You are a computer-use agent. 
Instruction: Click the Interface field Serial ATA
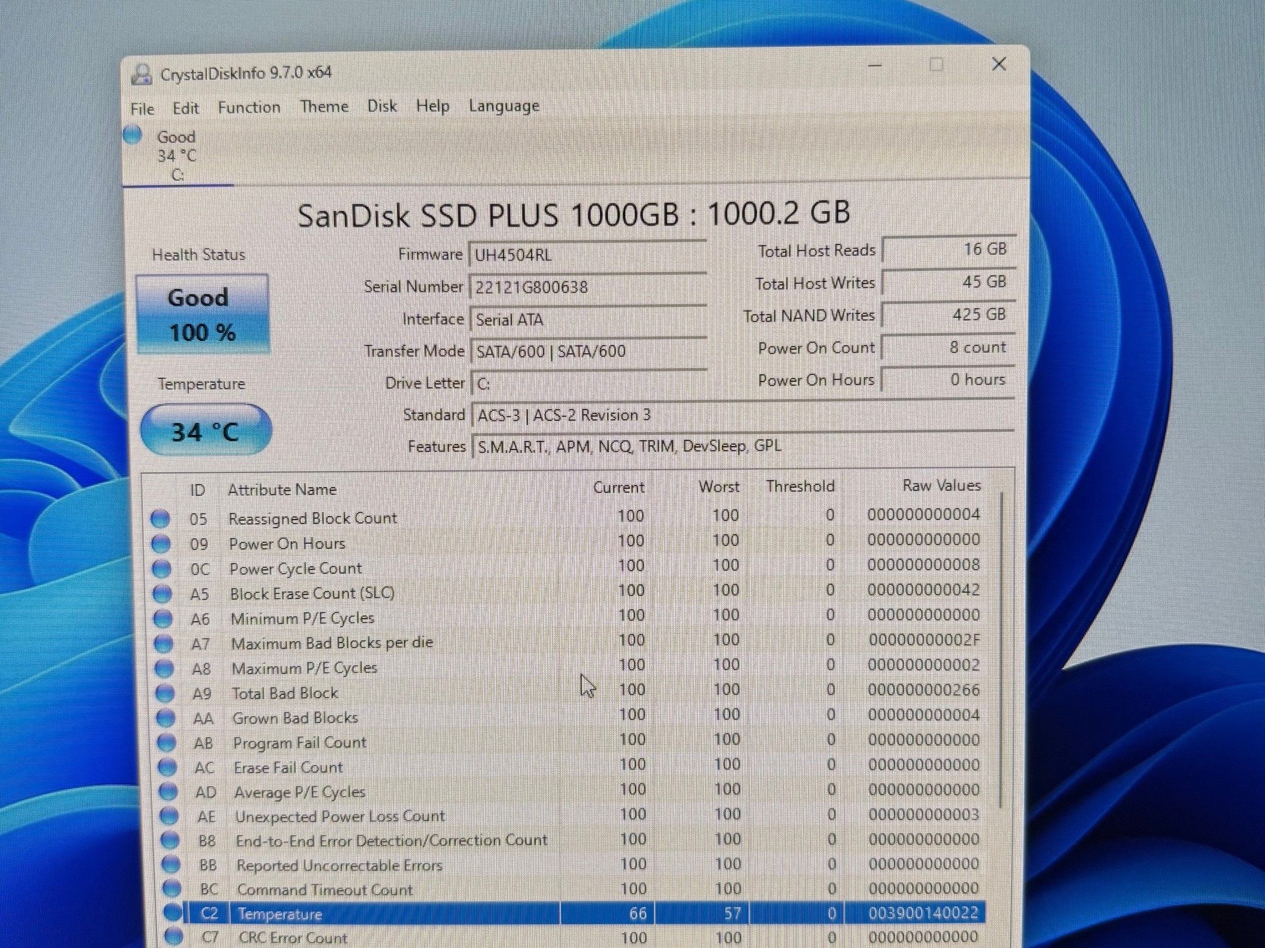pyautogui.click(x=588, y=320)
